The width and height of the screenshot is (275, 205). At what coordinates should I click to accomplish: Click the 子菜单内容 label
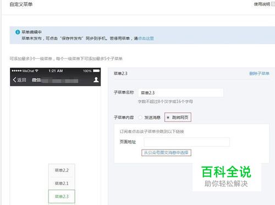point(124,118)
